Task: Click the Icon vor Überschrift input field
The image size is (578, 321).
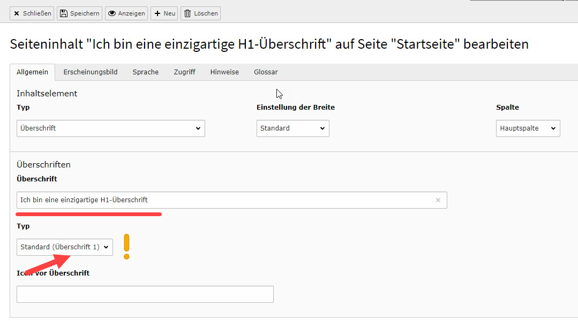Action: pos(145,294)
